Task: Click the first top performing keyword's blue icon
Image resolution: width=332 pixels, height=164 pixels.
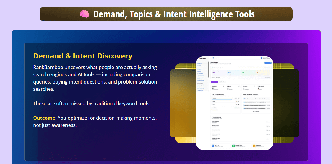Action: point(244,99)
